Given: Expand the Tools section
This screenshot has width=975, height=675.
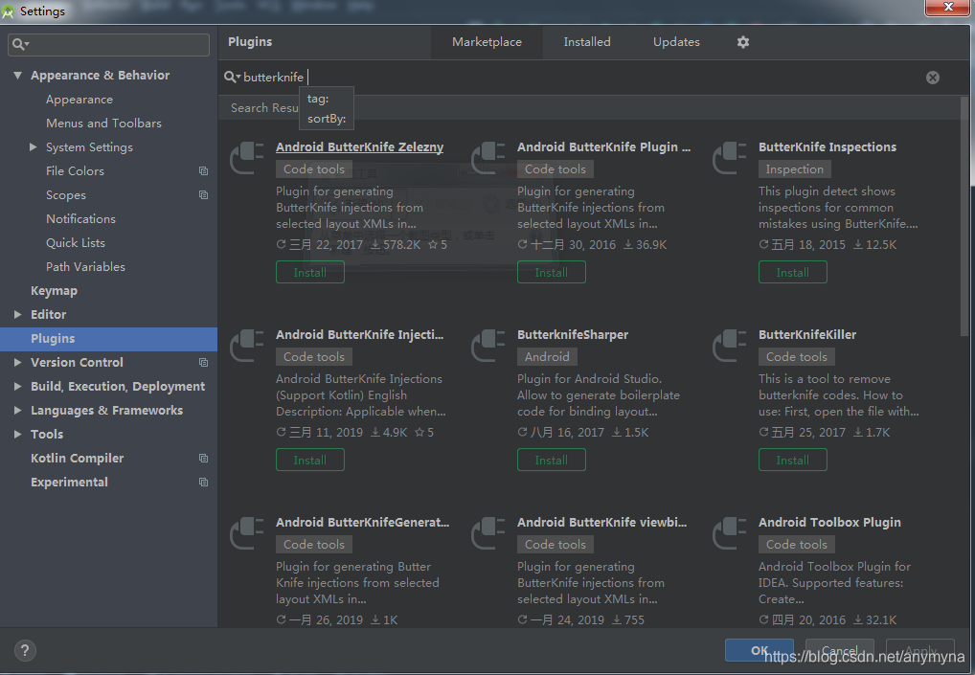Looking at the screenshot, I should coord(17,434).
